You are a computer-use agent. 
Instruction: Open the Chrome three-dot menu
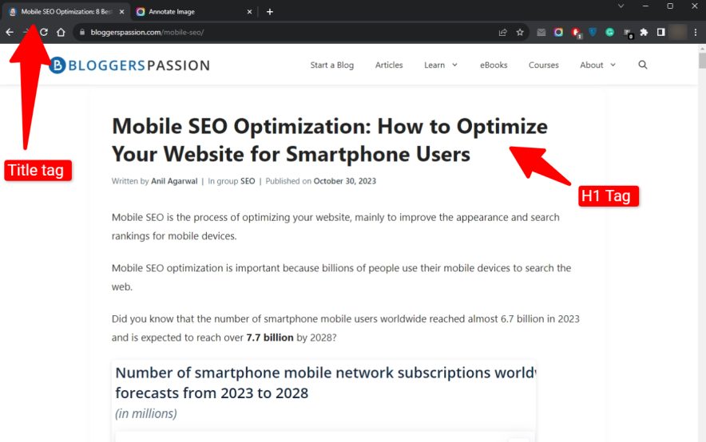coord(696,33)
